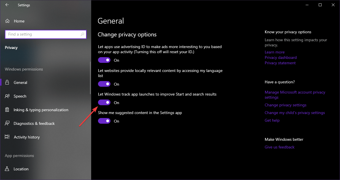Image resolution: width=340 pixels, height=180 pixels.
Task: Click Change privacy settings link
Action: point(285,105)
